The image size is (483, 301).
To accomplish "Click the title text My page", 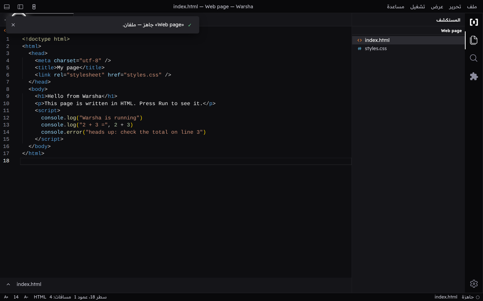I will pyautogui.click(x=68, y=68).
